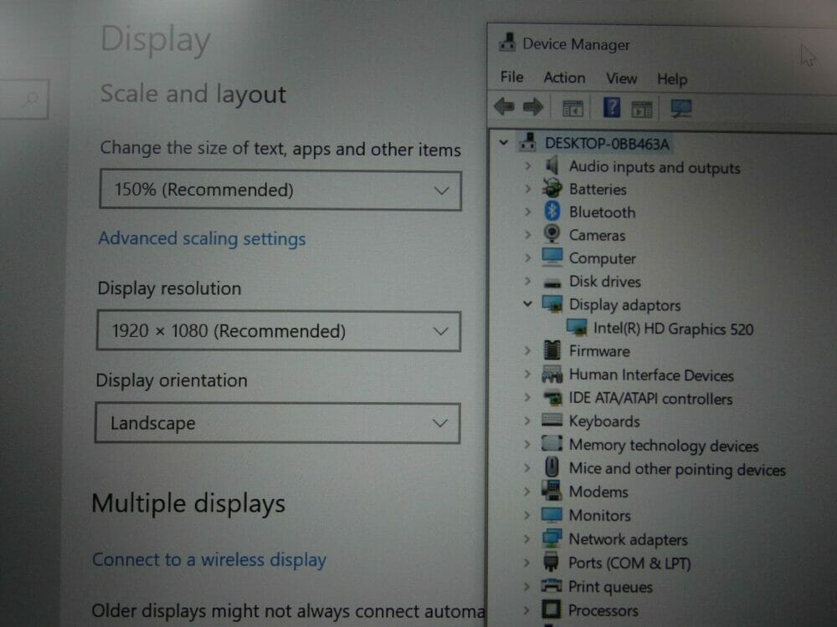
Task: Expand the Human Interface Devices node
Action: point(527,374)
